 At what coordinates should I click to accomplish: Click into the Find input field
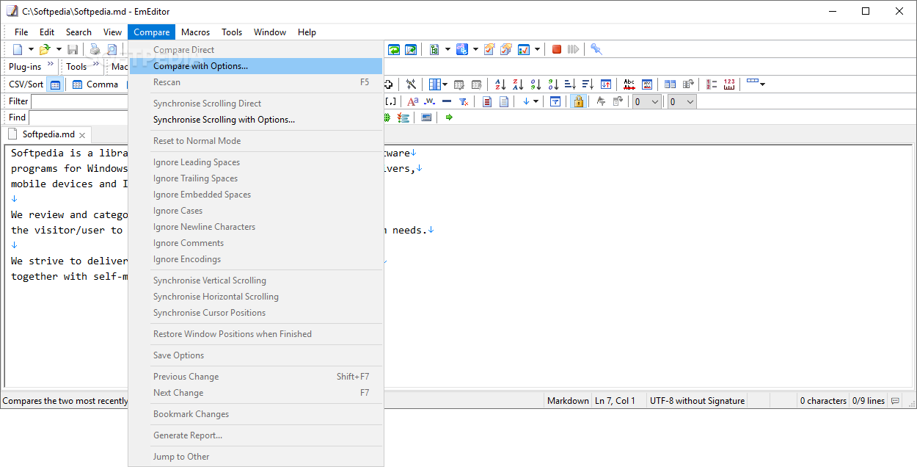[x=78, y=117]
